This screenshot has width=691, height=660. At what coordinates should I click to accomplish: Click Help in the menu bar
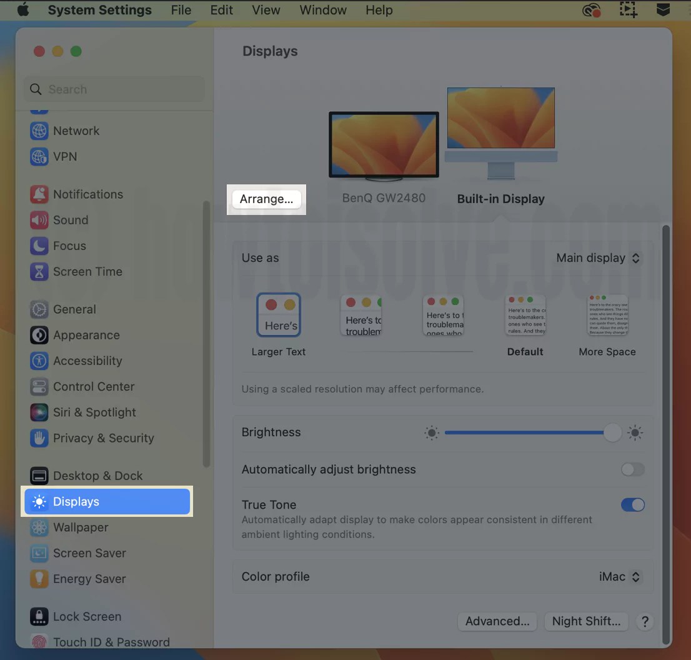[x=379, y=10]
